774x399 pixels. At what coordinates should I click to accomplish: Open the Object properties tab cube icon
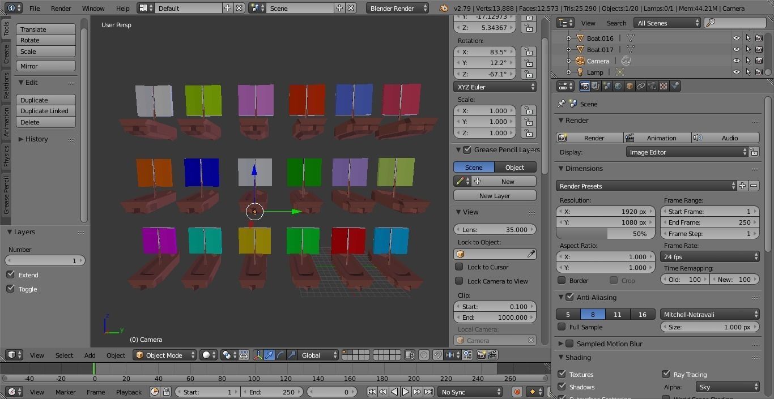pos(630,86)
